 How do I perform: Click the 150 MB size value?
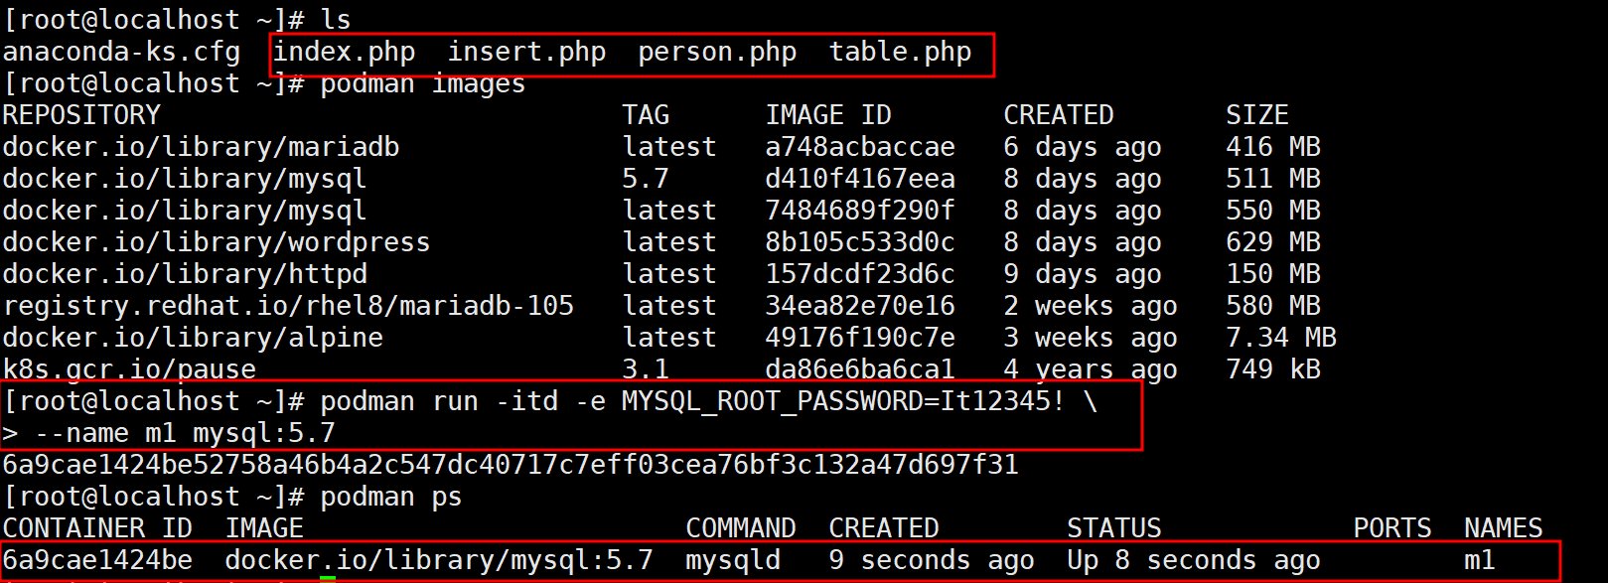1273,274
